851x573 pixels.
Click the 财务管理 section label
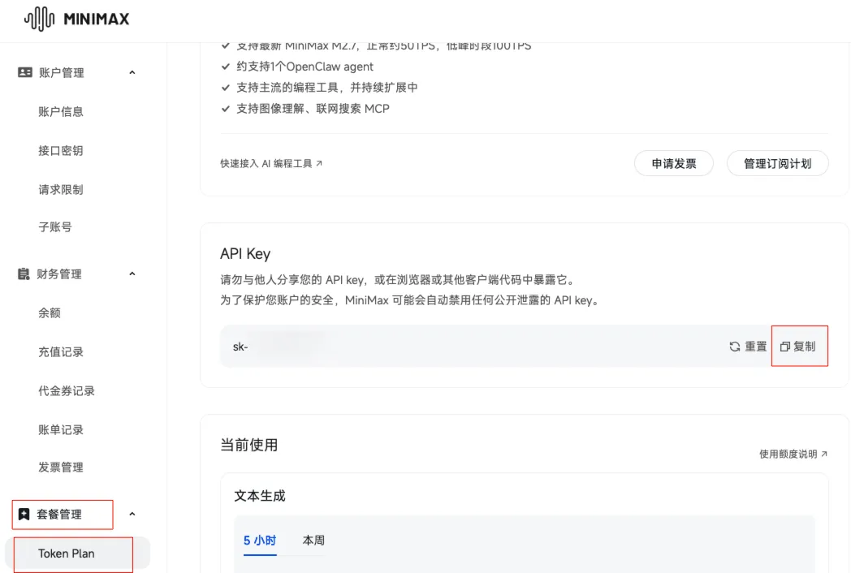pyautogui.click(x=59, y=274)
